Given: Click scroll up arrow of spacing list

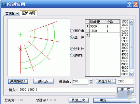Looking at the screenshot, I should [x=131, y=22].
